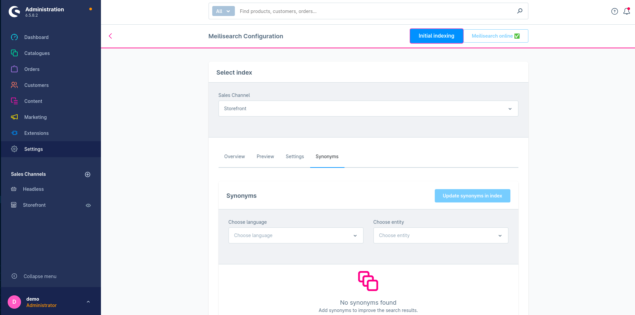Click the Select index heading

(x=234, y=73)
